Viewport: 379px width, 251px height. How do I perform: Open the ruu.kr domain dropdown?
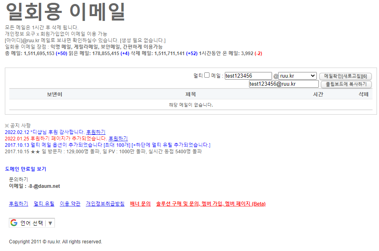click(297, 76)
